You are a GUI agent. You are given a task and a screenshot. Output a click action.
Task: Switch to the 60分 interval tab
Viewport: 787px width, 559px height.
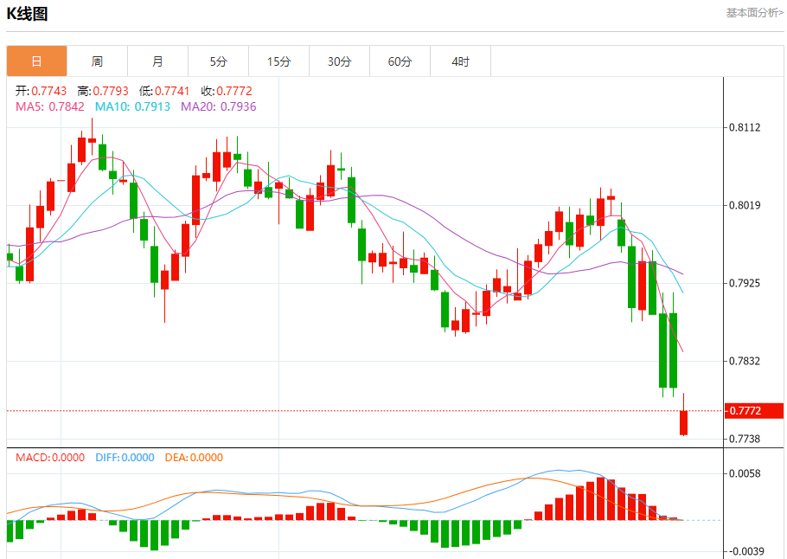pyautogui.click(x=400, y=61)
